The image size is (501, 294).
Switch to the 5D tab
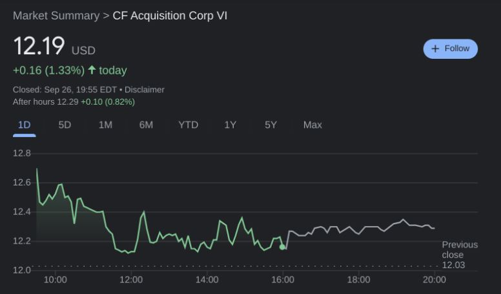tap(65, 125)
